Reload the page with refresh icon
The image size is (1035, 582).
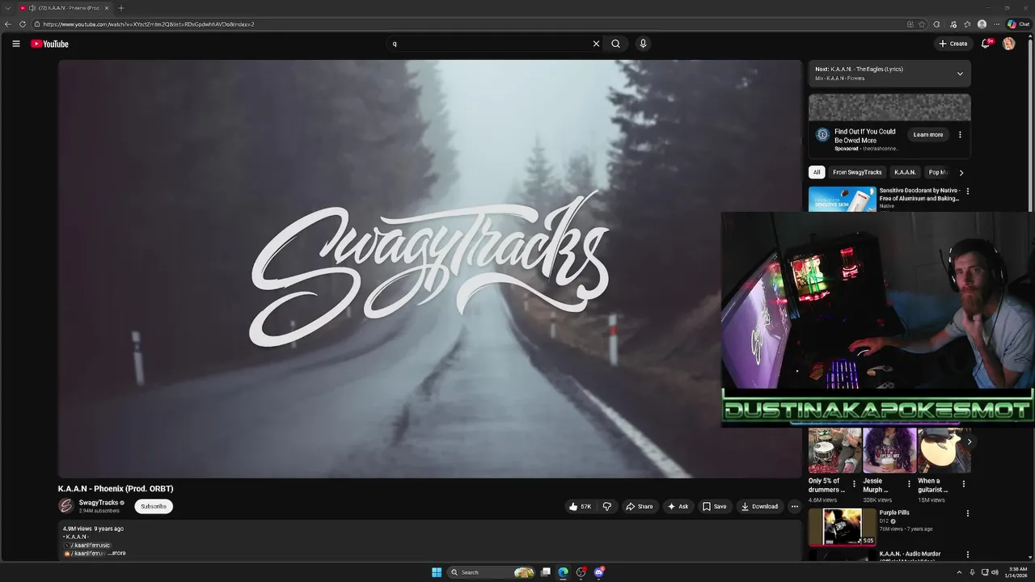tap(23, 24)
